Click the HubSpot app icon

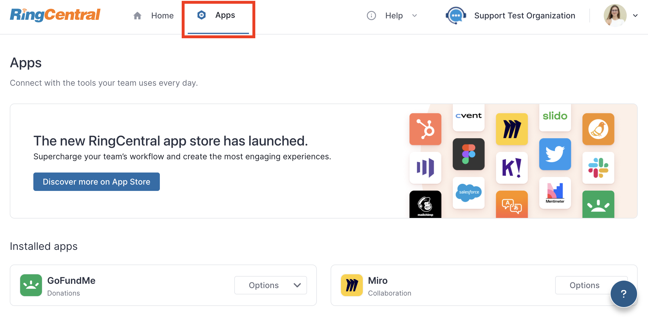425,129
